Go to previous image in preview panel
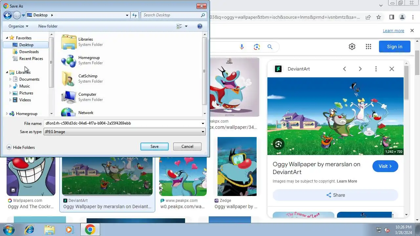The height and width of the screenshot is (236, 420). pos(345,69)
